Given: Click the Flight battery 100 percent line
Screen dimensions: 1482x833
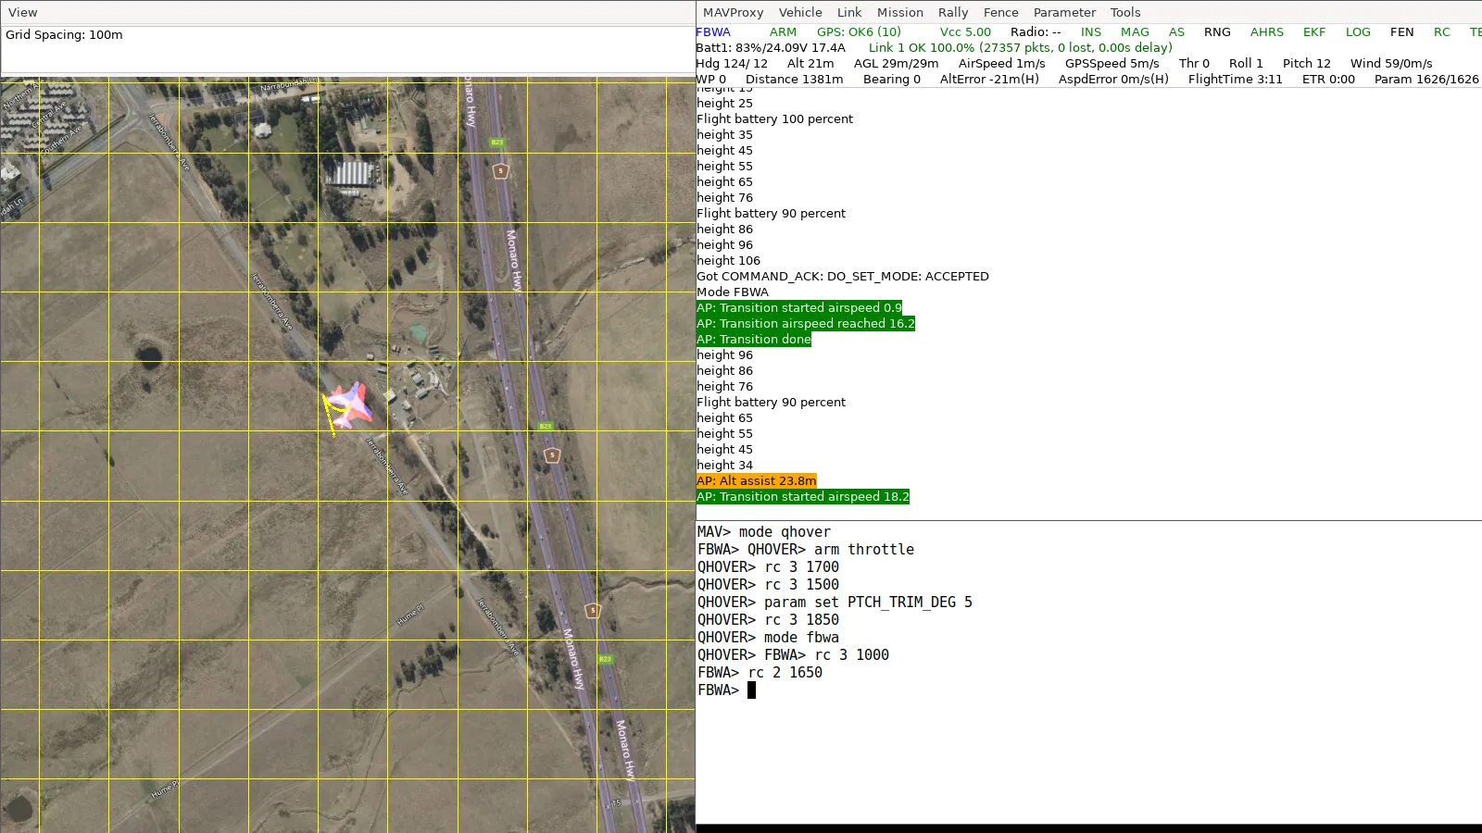Looking at the screenshot, I should click(x=775, y=118).
